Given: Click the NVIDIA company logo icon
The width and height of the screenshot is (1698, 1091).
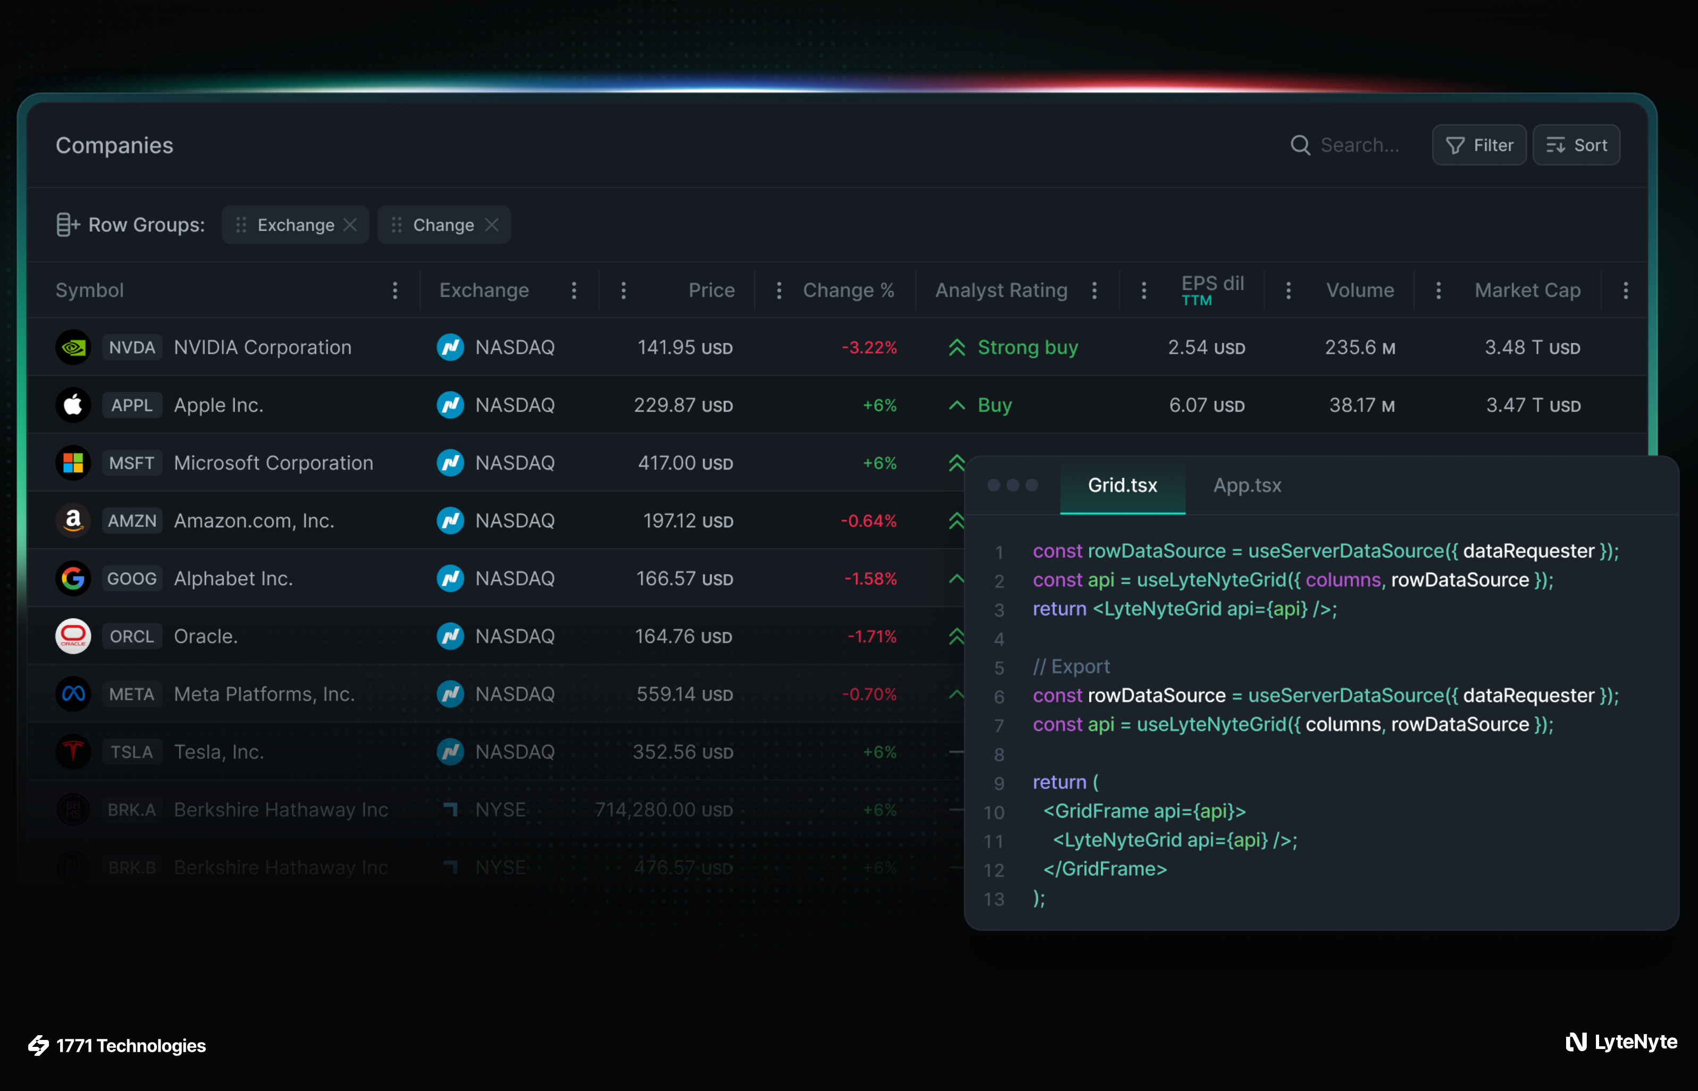Looking at the screenshot, I should coord(73,347).
